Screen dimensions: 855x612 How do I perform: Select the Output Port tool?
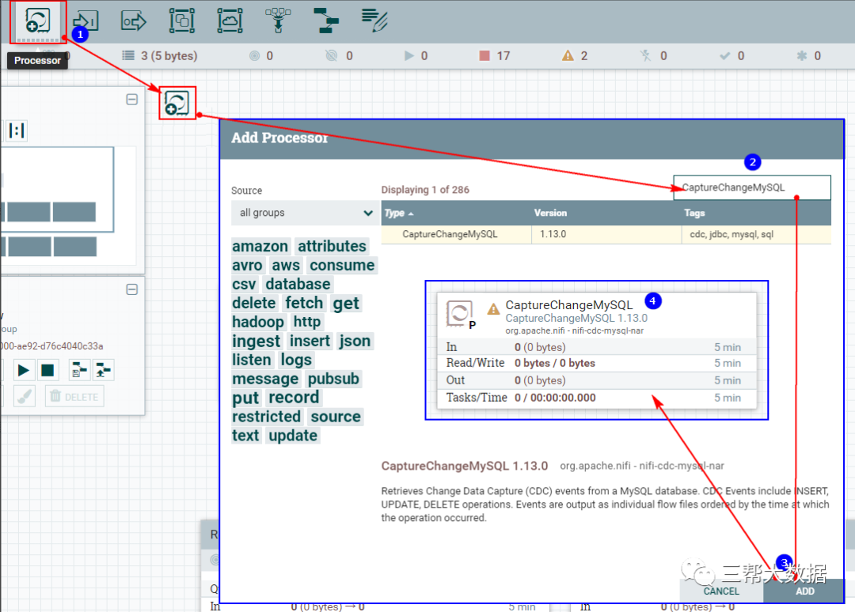[133, 21]
